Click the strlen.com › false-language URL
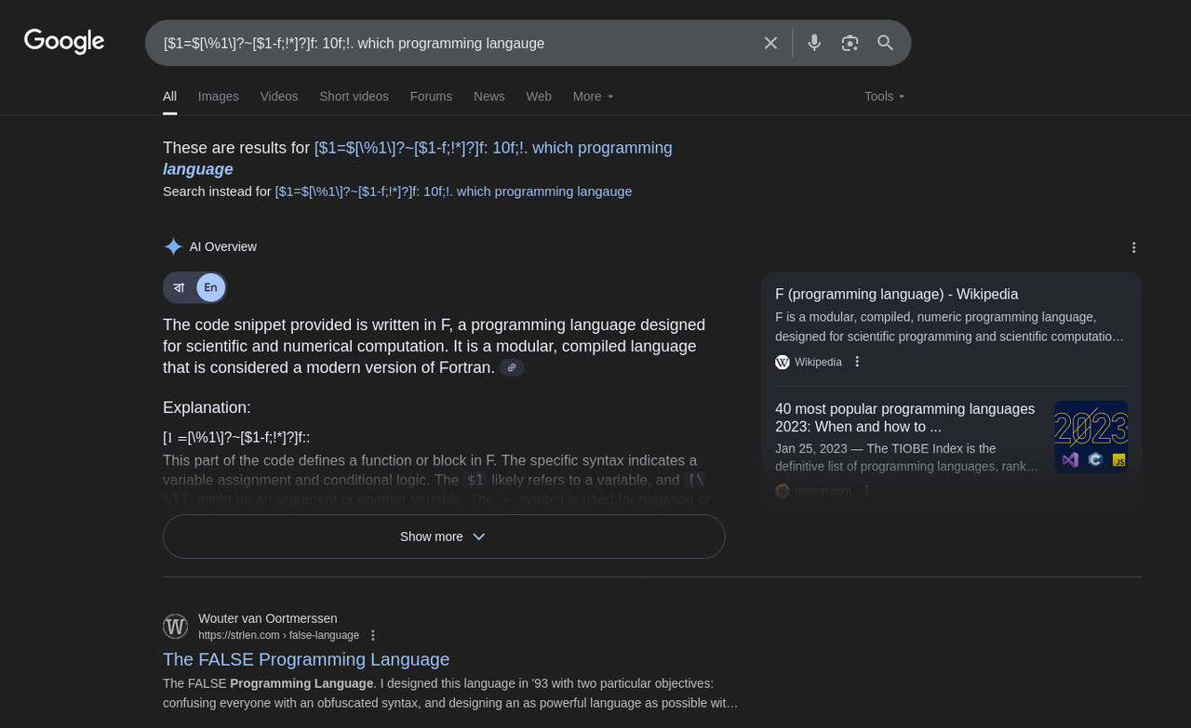The height and width of the screenshot is (728, 1191). pyautogui.click(x=278, y=635)
